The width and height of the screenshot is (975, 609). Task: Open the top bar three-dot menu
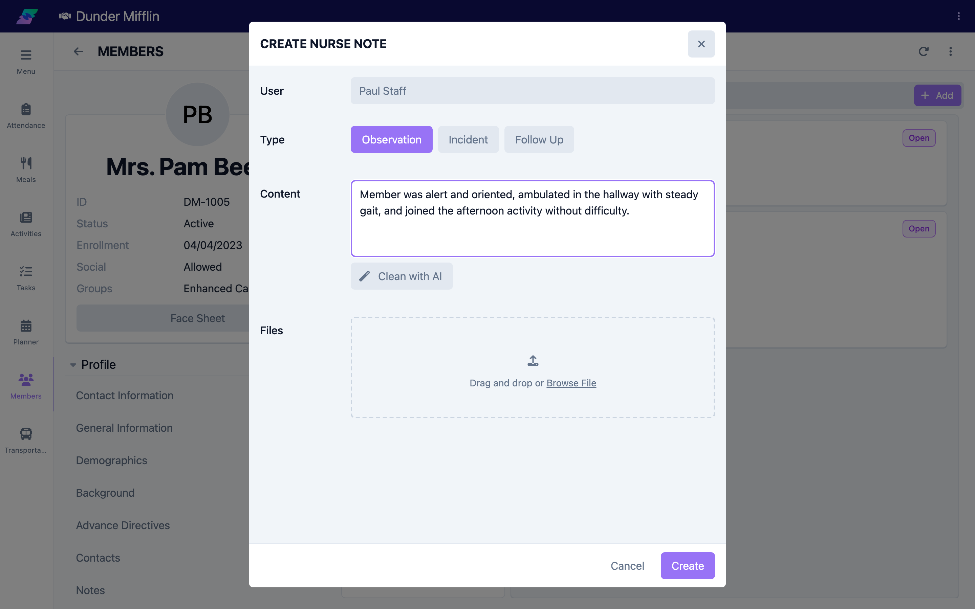pos(958,16)
